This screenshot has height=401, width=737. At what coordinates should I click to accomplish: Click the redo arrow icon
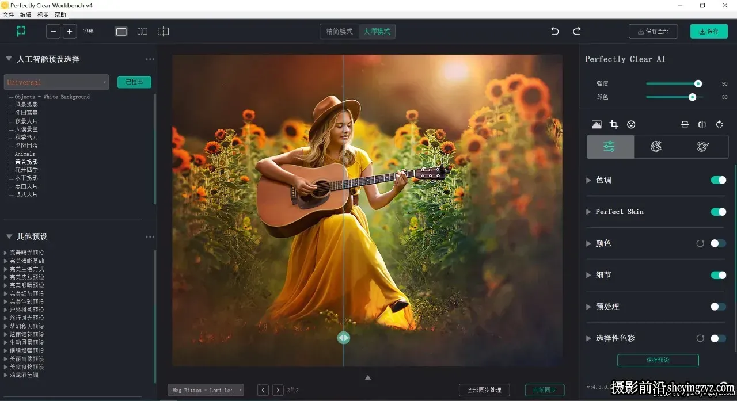click(576, 31)
